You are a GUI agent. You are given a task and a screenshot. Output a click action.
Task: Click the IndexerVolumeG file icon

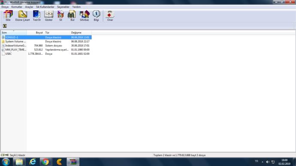point(3,45)
